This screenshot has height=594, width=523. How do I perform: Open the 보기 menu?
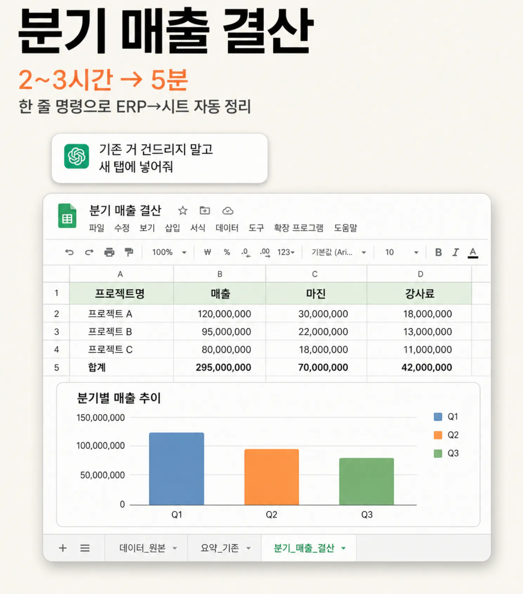point(147,228)
